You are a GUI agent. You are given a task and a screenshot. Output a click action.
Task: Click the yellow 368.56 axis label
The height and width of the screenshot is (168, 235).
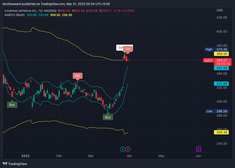221,54
